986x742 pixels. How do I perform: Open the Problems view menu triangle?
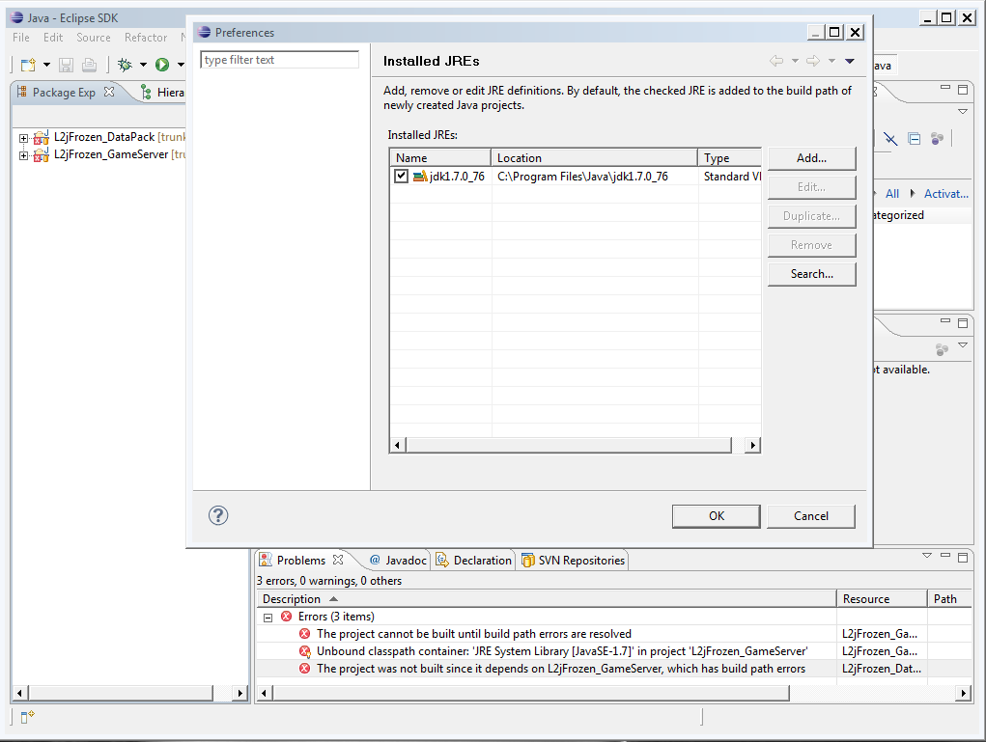(x=927, y=556)
